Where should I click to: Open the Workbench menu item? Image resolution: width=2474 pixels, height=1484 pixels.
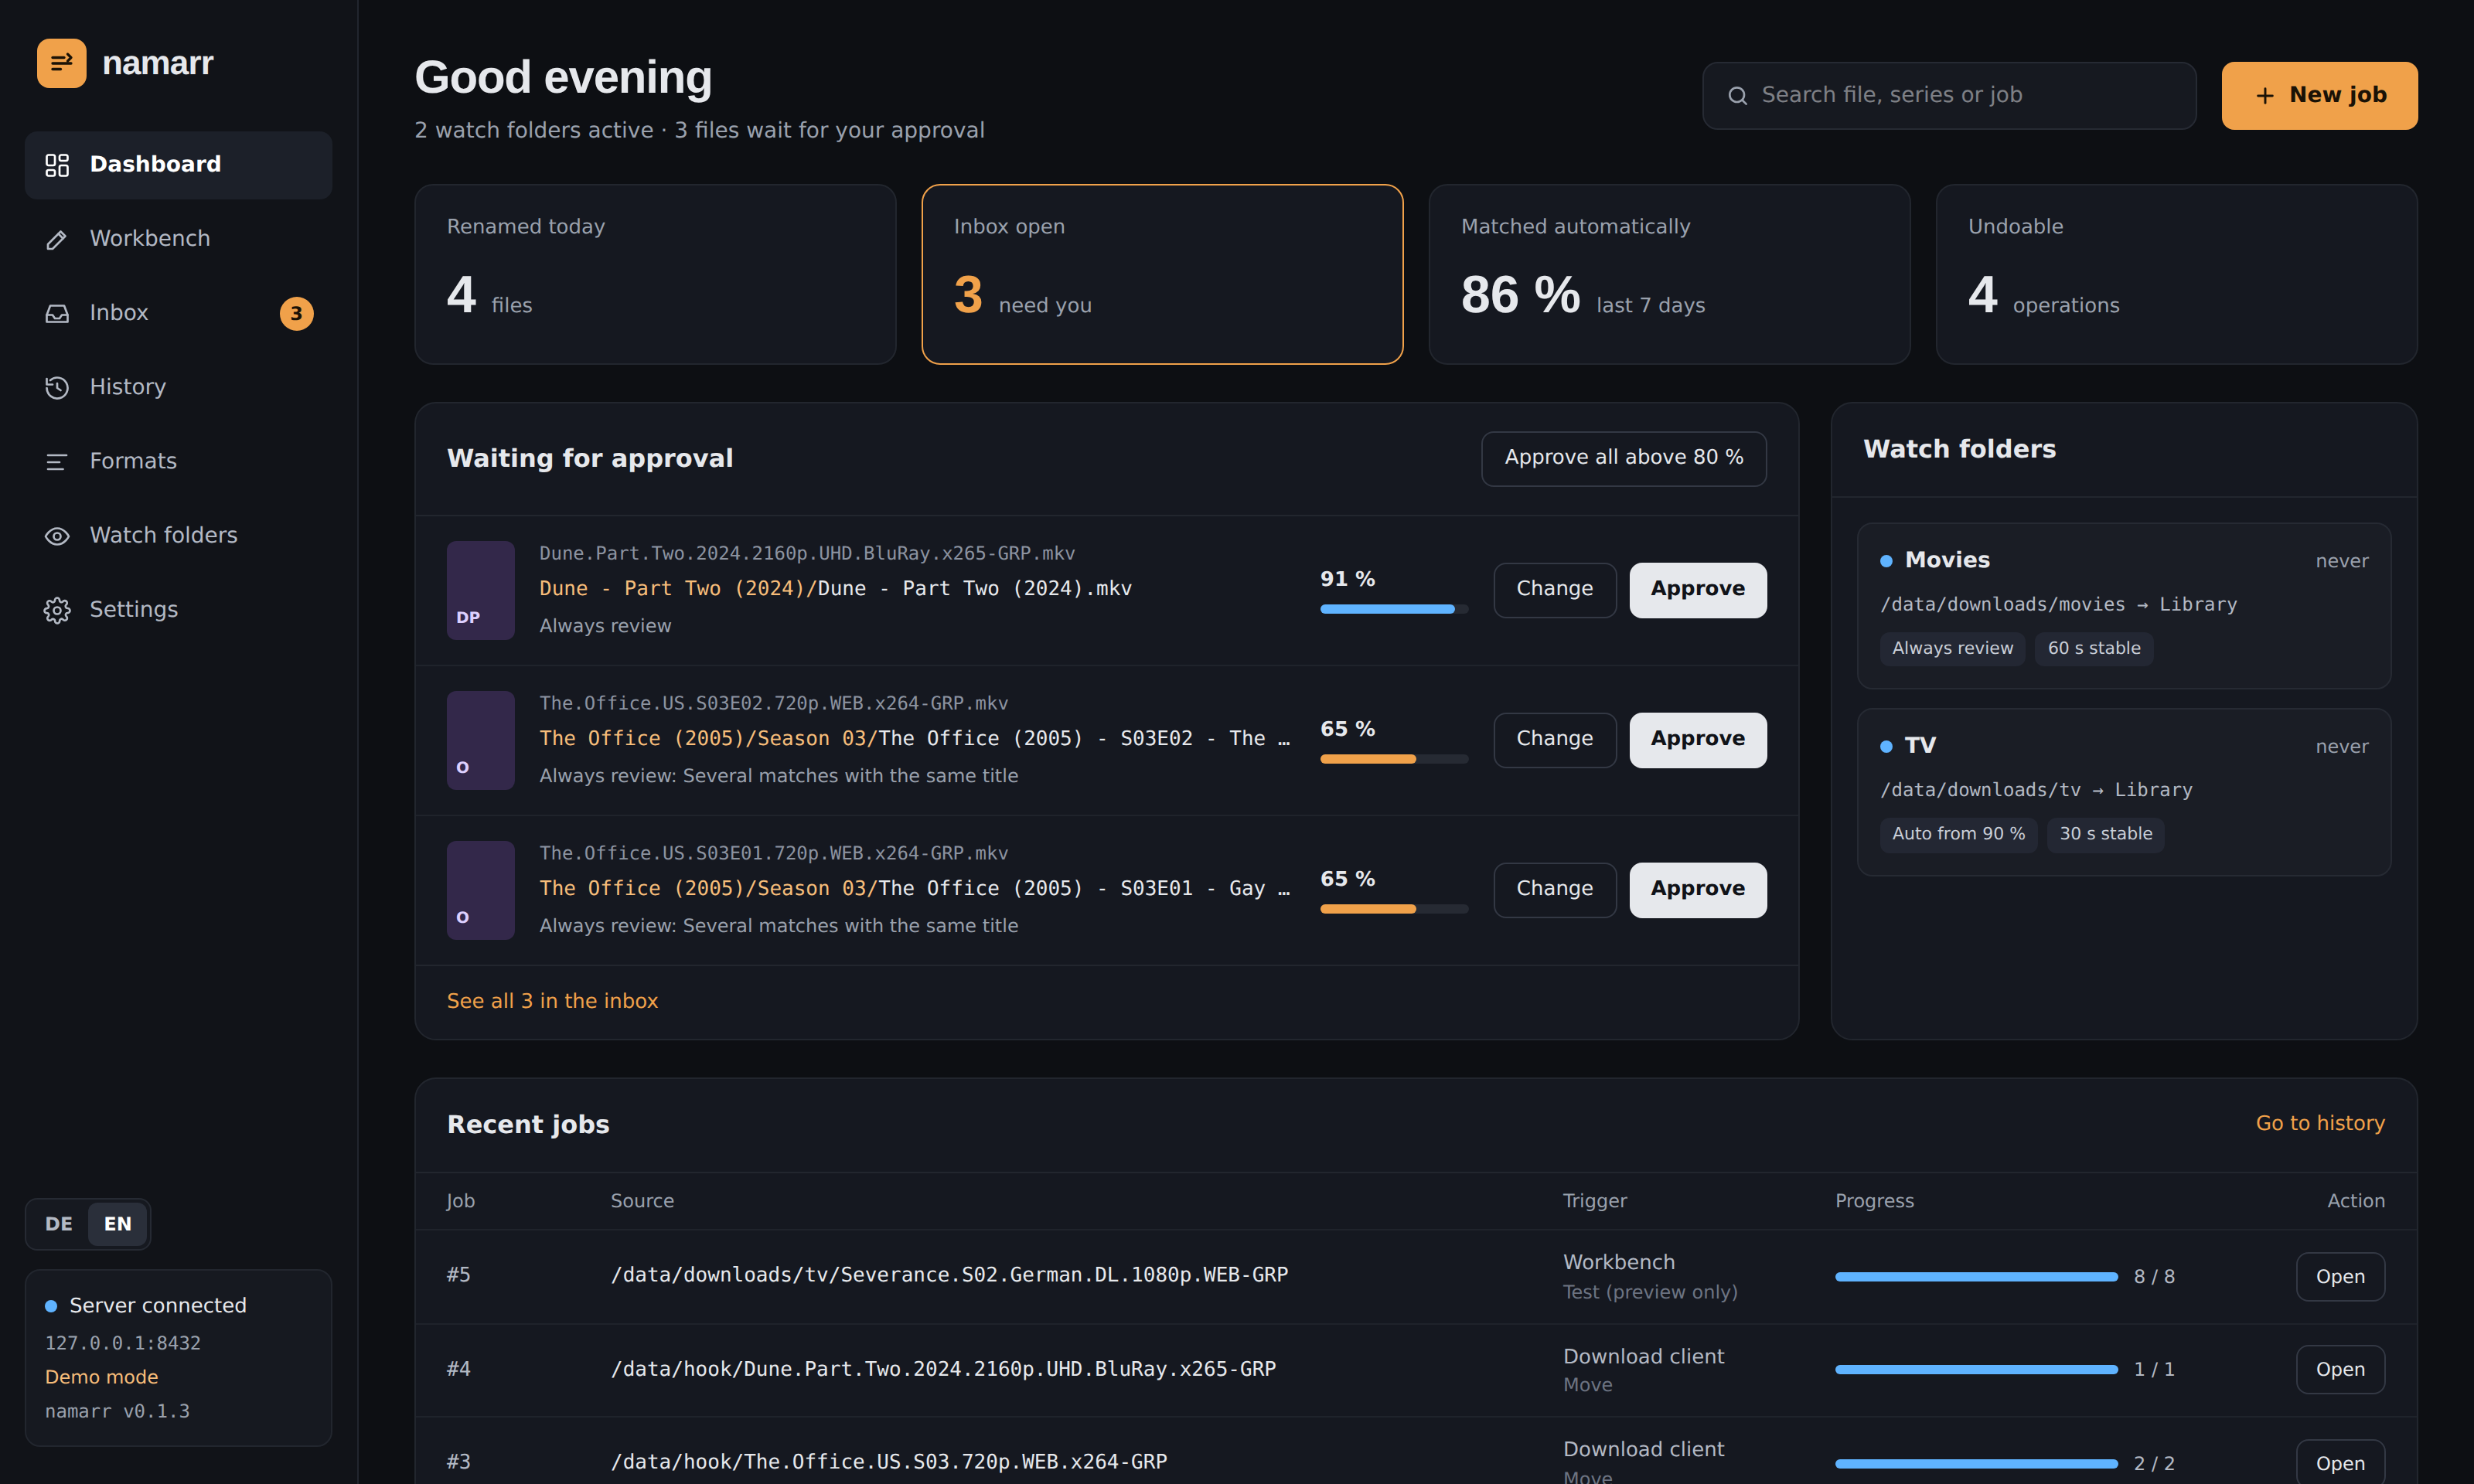pos(178,239)
